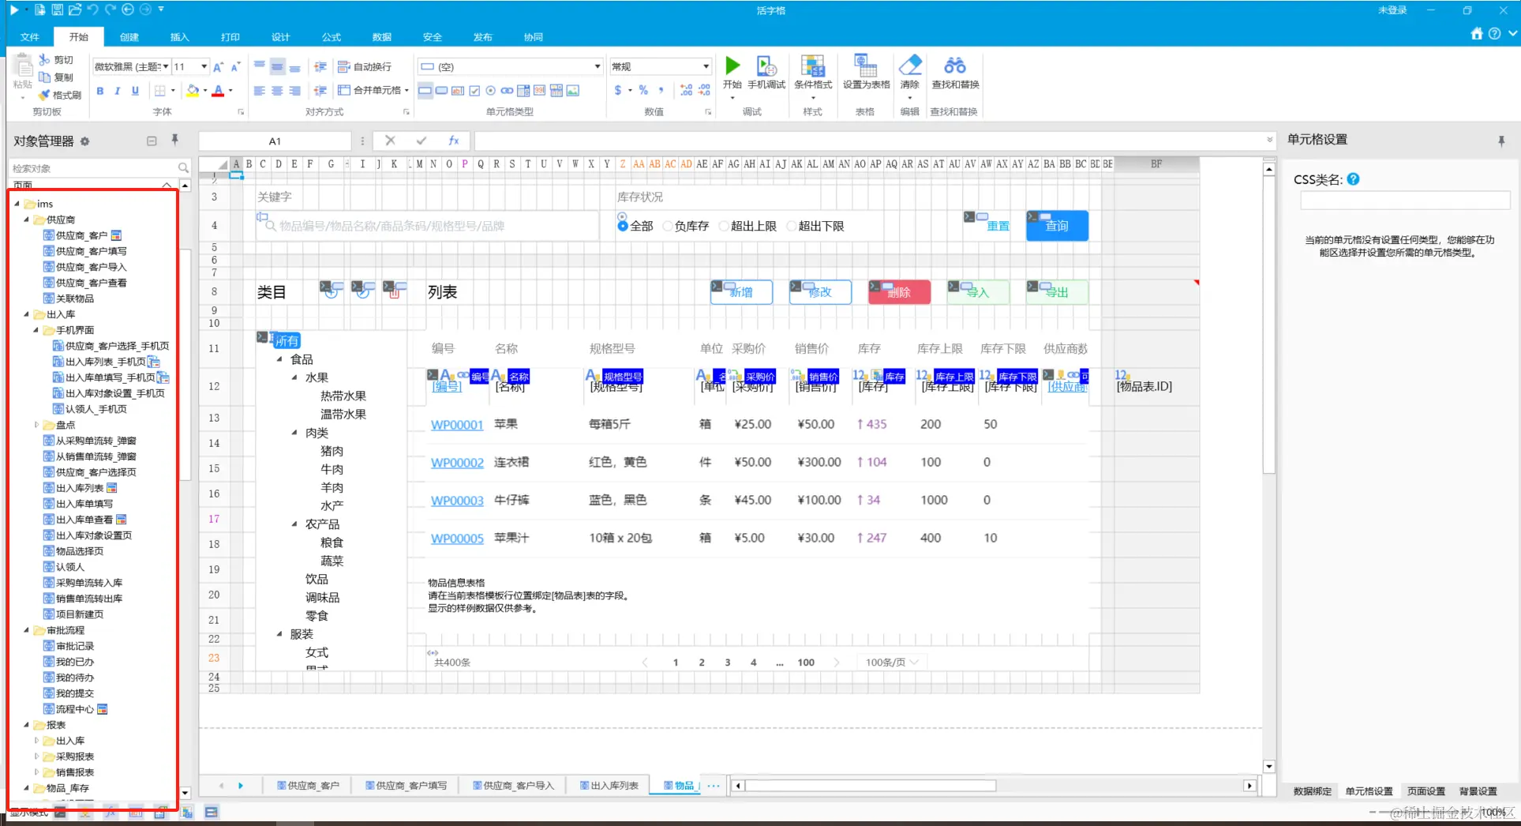Click the red font color swatch
1521x826 pixels.
tap(218, 91)
